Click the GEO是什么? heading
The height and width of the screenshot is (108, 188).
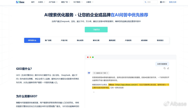(24, 69)
